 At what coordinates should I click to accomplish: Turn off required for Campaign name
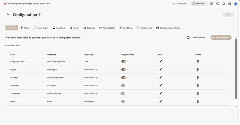pyautogui.click(x=124, y=61)
